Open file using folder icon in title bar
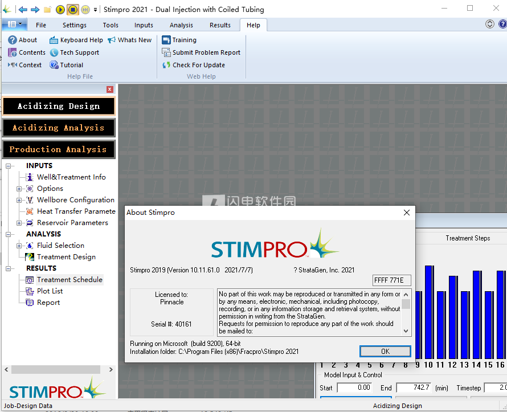 (47, 9)
